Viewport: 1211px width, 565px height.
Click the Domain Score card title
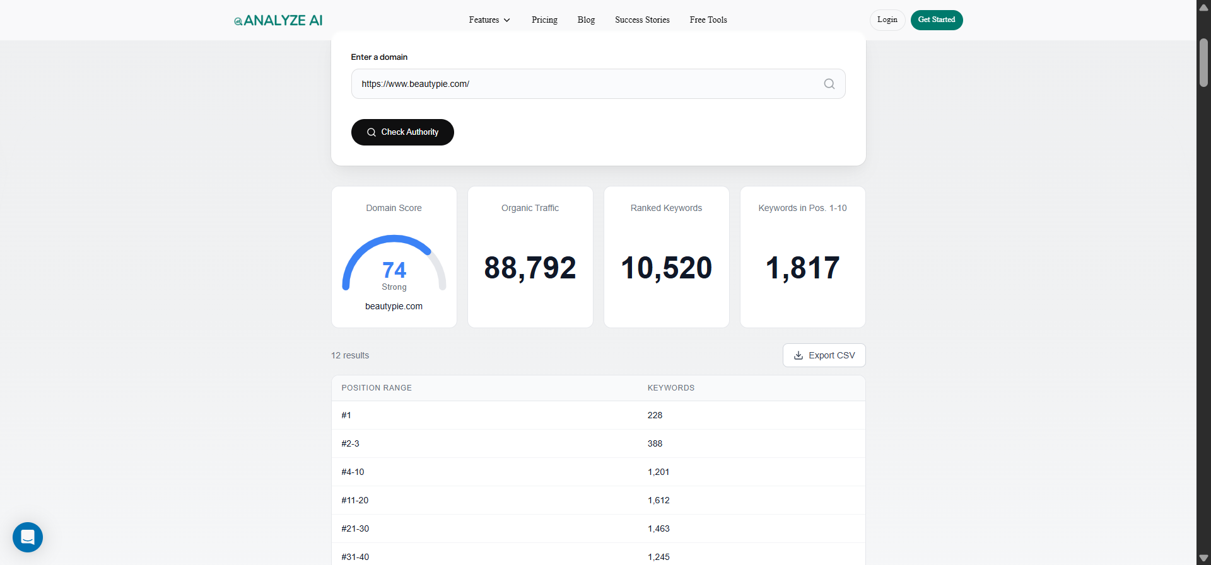point(394,208)
